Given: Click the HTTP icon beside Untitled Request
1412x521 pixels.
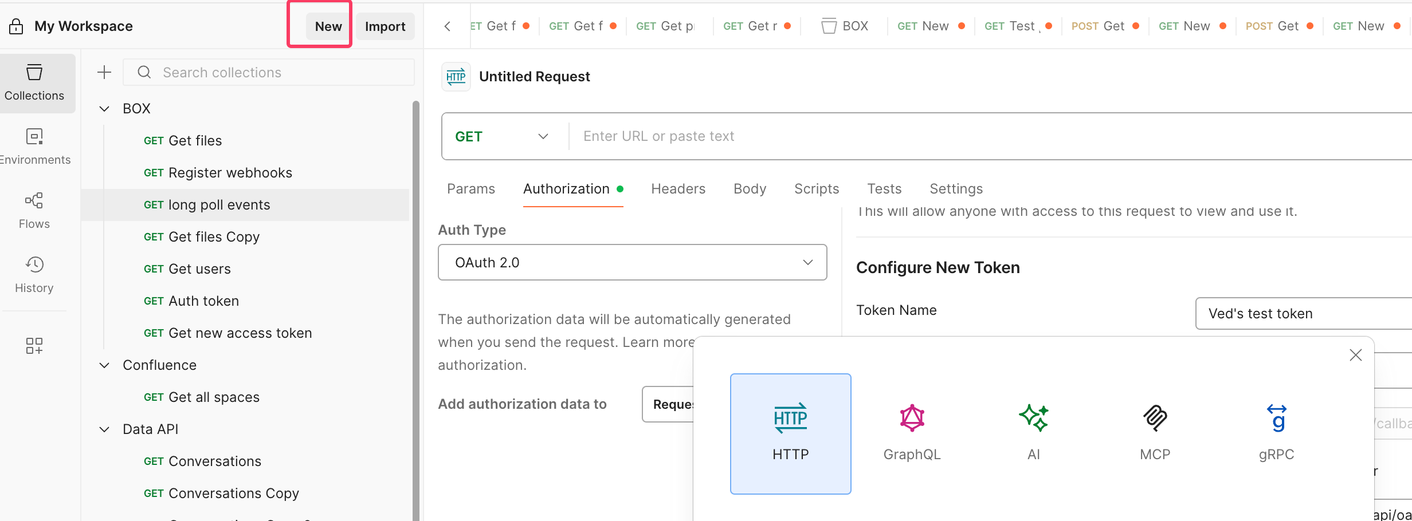Looking at the screenshot, I should click(x=456, y=77).
